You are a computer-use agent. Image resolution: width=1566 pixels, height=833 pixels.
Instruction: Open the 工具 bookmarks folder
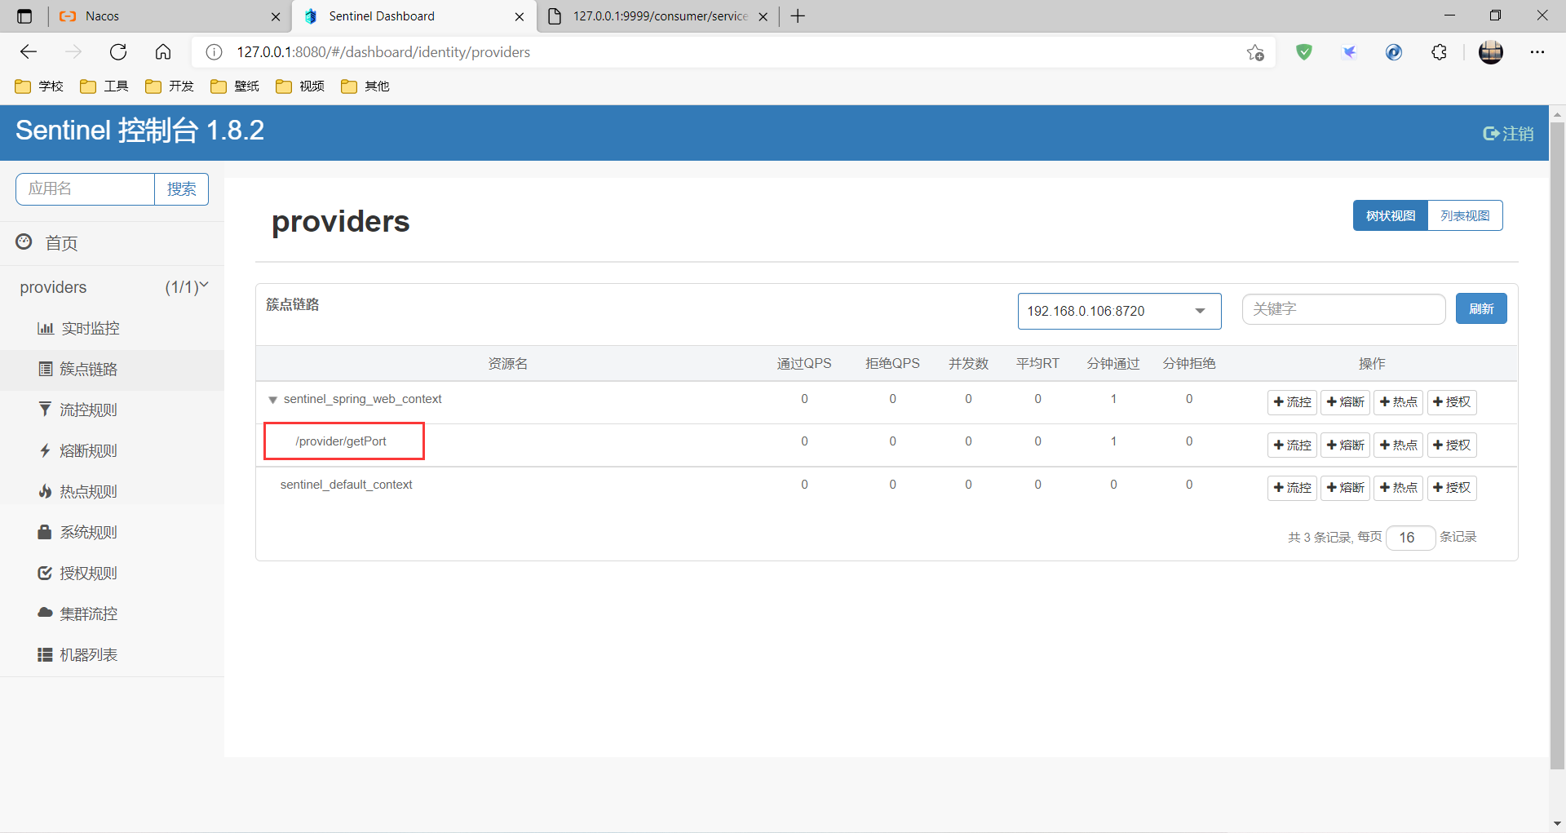tap(104, 86)
